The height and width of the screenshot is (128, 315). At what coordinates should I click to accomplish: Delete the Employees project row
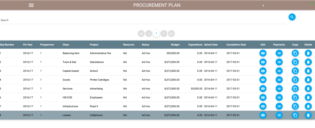click(308, 97)
